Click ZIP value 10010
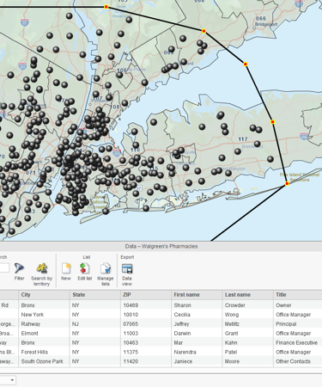 coord(131,315)
